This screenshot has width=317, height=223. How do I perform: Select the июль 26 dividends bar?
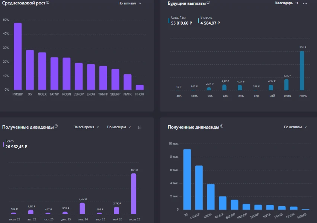click(x=134, y=194)
